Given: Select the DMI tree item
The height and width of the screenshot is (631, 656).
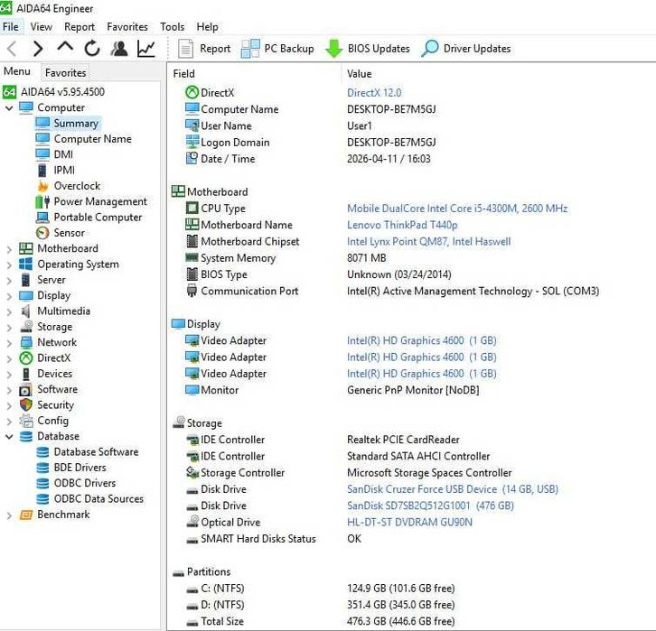Looking at the screenshot, I should tap(63, 154).
